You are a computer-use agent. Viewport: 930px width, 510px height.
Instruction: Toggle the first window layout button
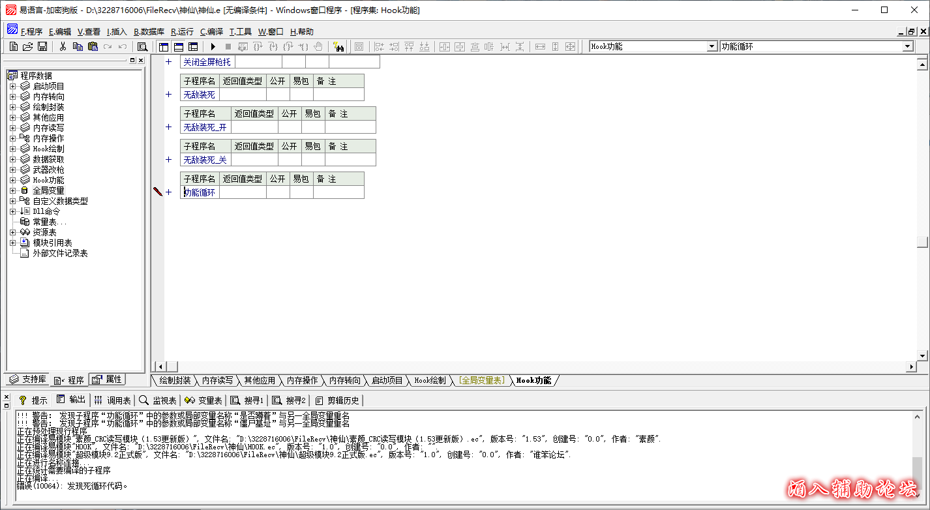[x=163, y=46]
